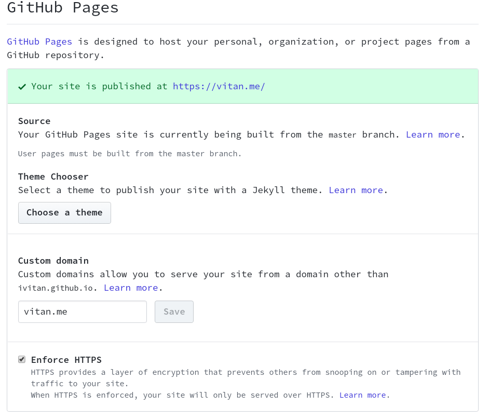This screenshot has width=489, height=420.
Task: Click the user pages master branch note
Action: tap(130, 154)
